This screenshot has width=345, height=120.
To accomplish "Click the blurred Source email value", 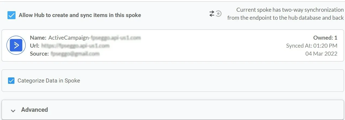I will point(75,54).
